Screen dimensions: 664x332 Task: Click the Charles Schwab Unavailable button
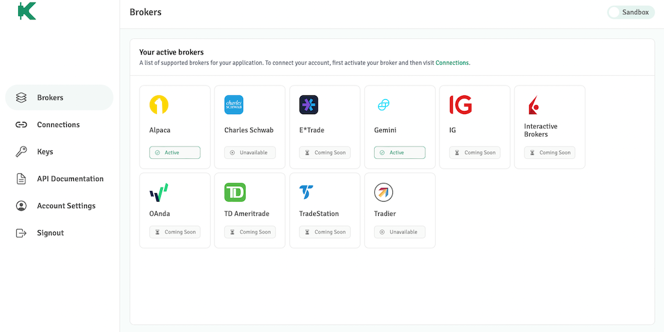coord(250,153)
